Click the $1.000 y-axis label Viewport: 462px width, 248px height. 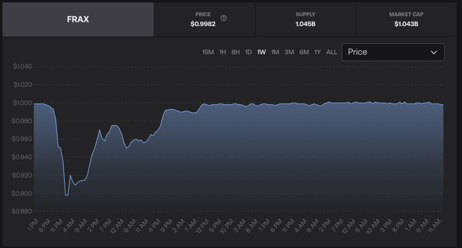(23, 103)
